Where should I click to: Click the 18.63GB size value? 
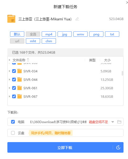[x=107, y=97]
